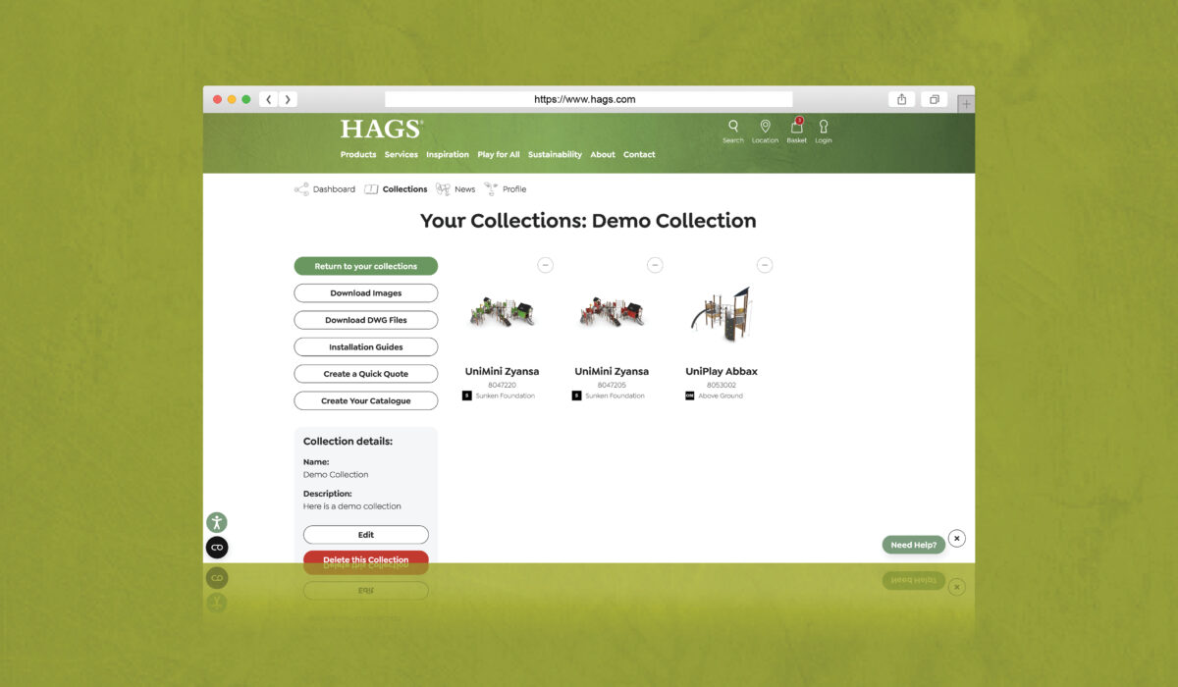Click the Dashboard share-style icon
1178x687 pixels.
[301, 189]
